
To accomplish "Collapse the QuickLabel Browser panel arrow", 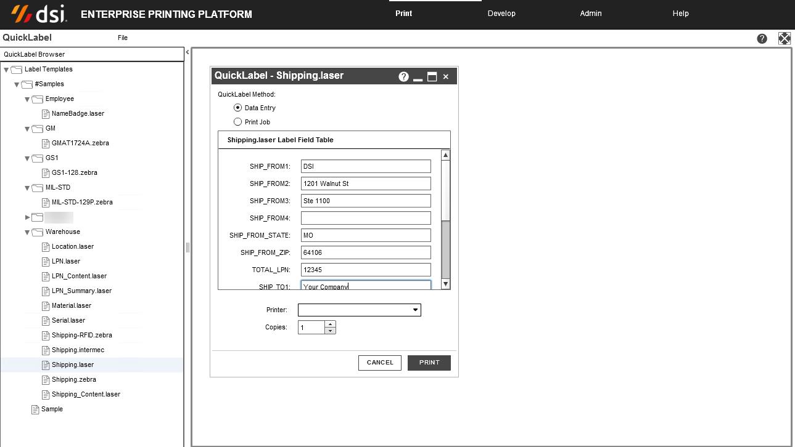I will tap(187, 53).
